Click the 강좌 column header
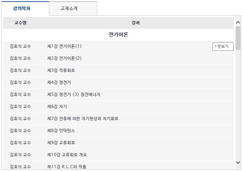 [x=136, y=23]
